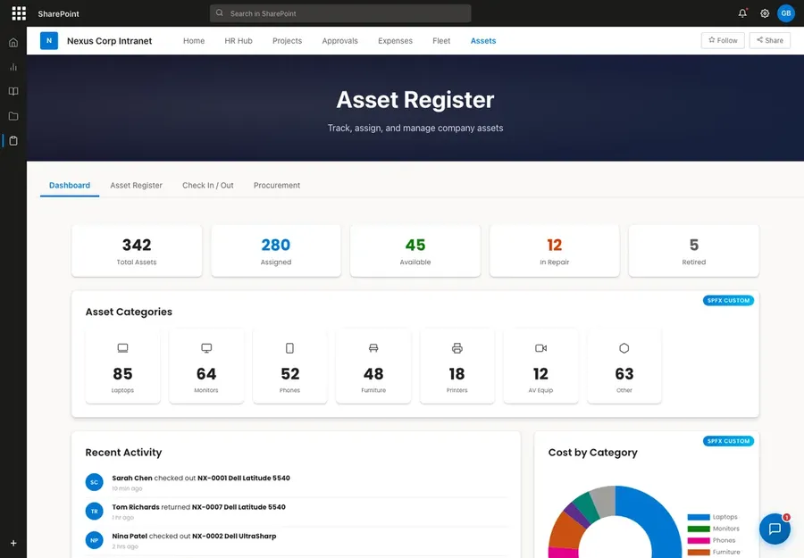
Task: Click the SharePoint brand label
Action: point(58,13)
